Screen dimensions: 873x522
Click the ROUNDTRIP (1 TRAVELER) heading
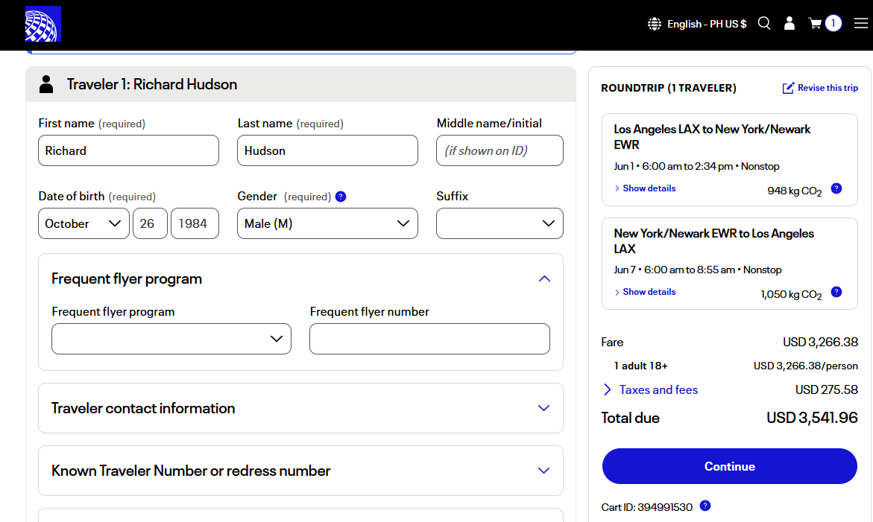click(669, 88)
